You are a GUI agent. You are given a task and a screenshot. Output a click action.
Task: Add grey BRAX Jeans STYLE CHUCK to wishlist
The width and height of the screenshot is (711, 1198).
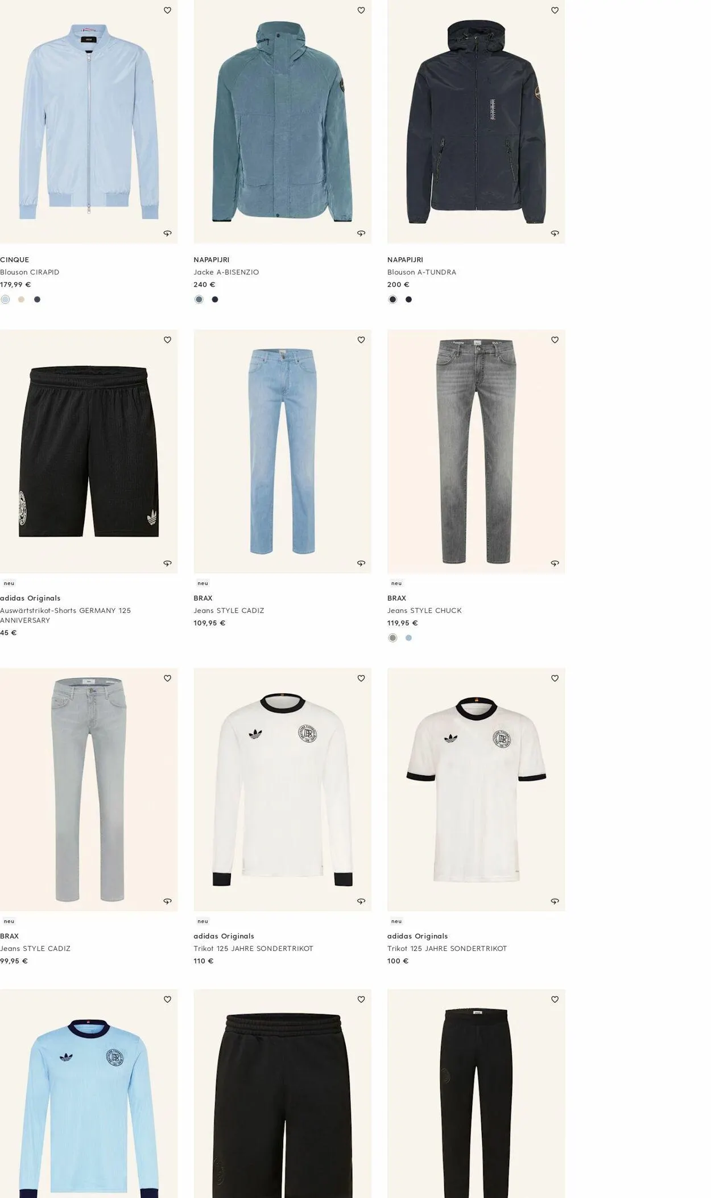click(555, 340)
